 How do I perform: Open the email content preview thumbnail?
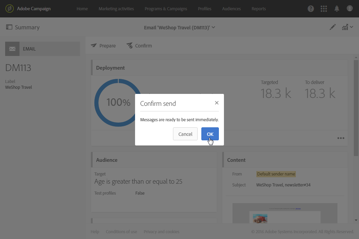(x=285, y=213)
